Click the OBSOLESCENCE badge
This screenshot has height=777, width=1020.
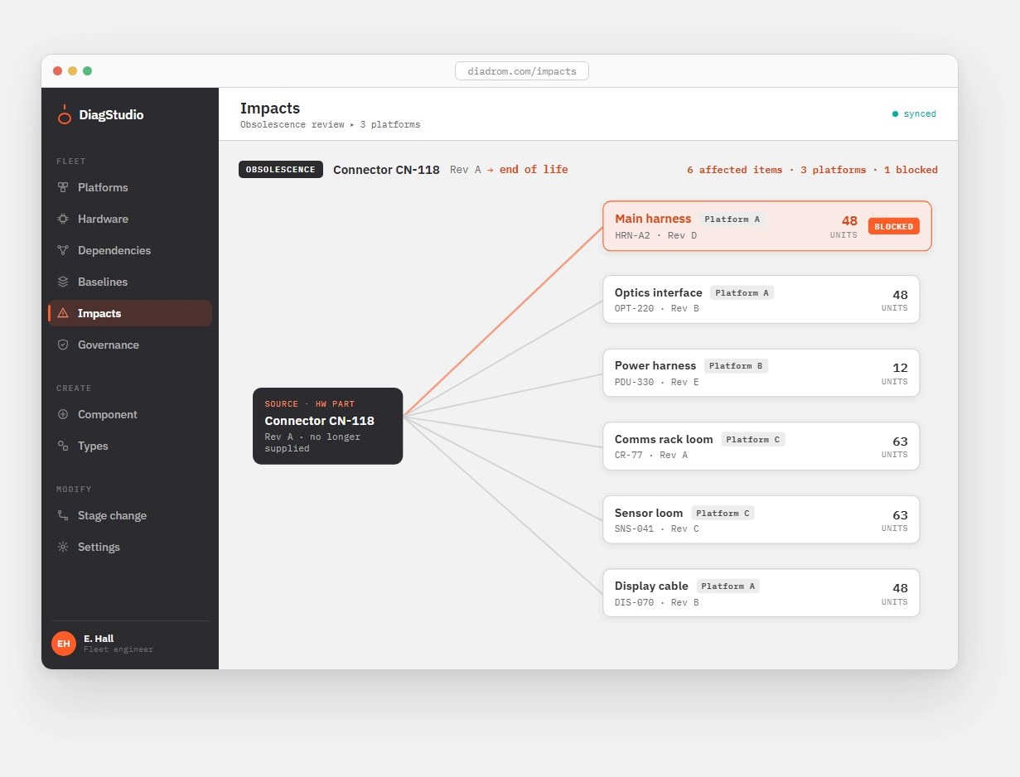[281, 170]
